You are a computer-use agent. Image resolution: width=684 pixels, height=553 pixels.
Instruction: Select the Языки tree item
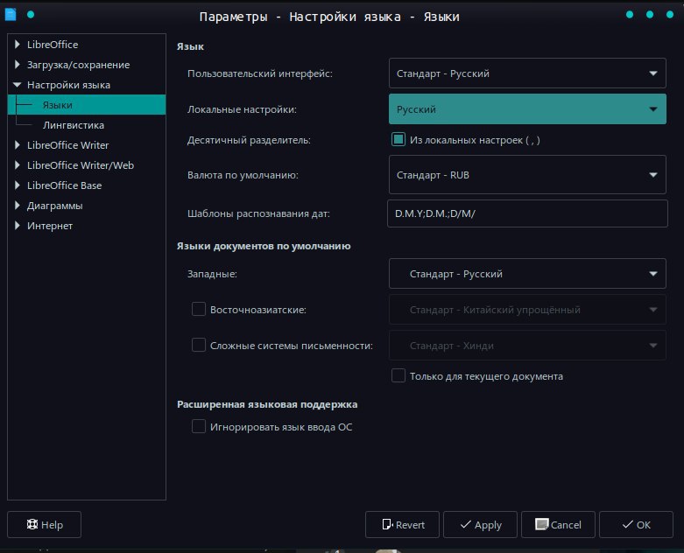point(87,105)
